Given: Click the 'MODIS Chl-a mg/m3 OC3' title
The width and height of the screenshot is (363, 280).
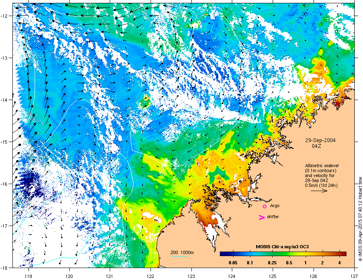Looking at the screenshot, I should click(282, 247).
